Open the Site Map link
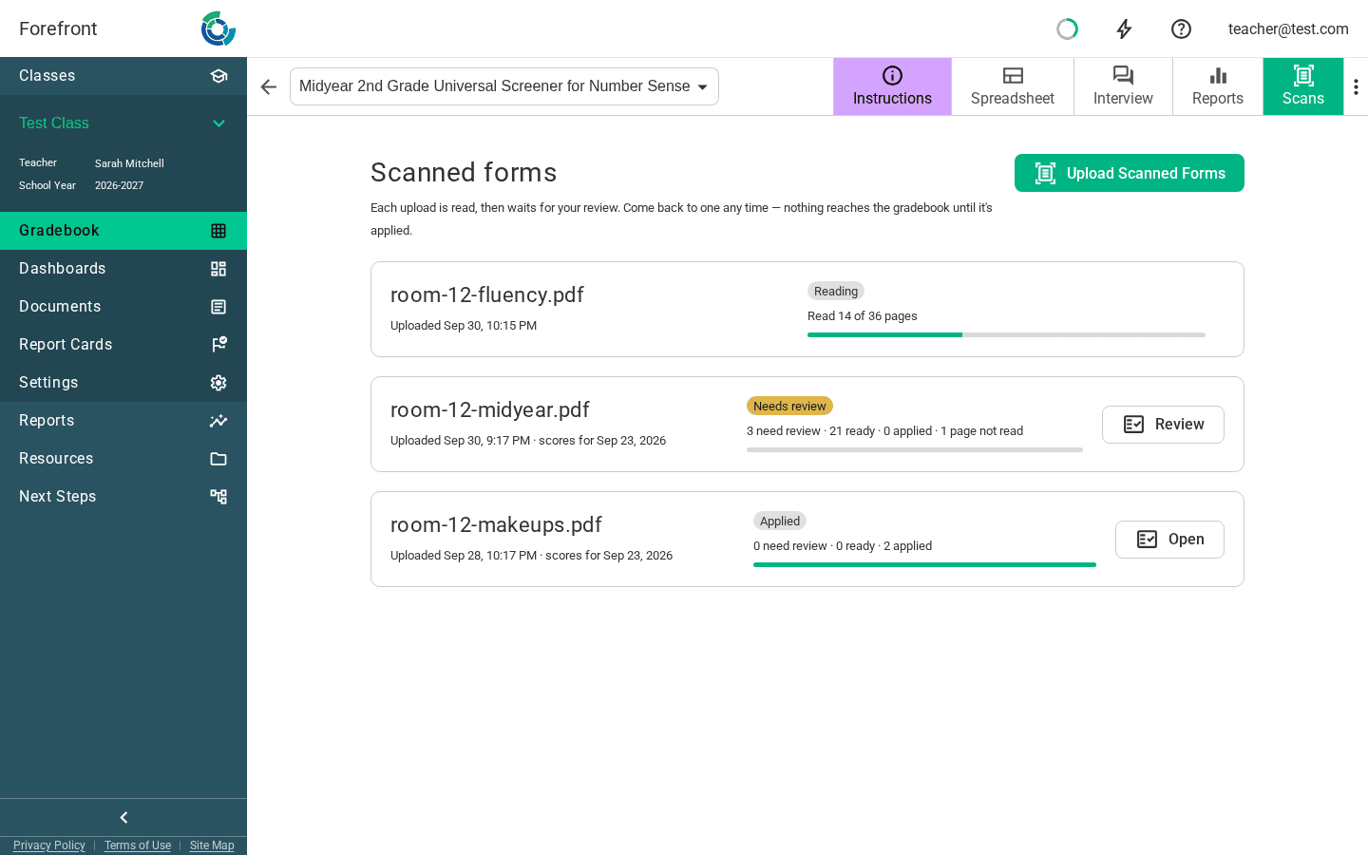 (212, 845)
